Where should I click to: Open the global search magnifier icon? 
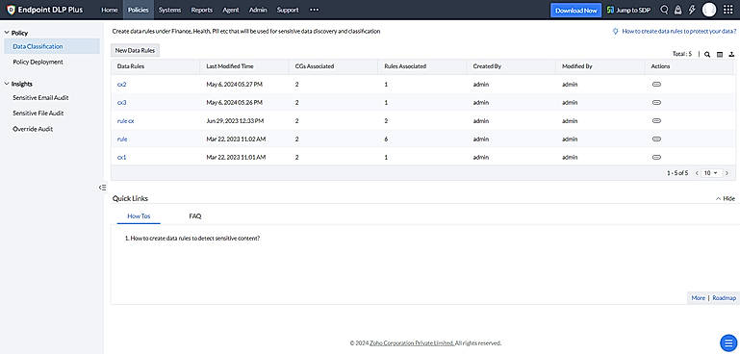click(664, 10)
